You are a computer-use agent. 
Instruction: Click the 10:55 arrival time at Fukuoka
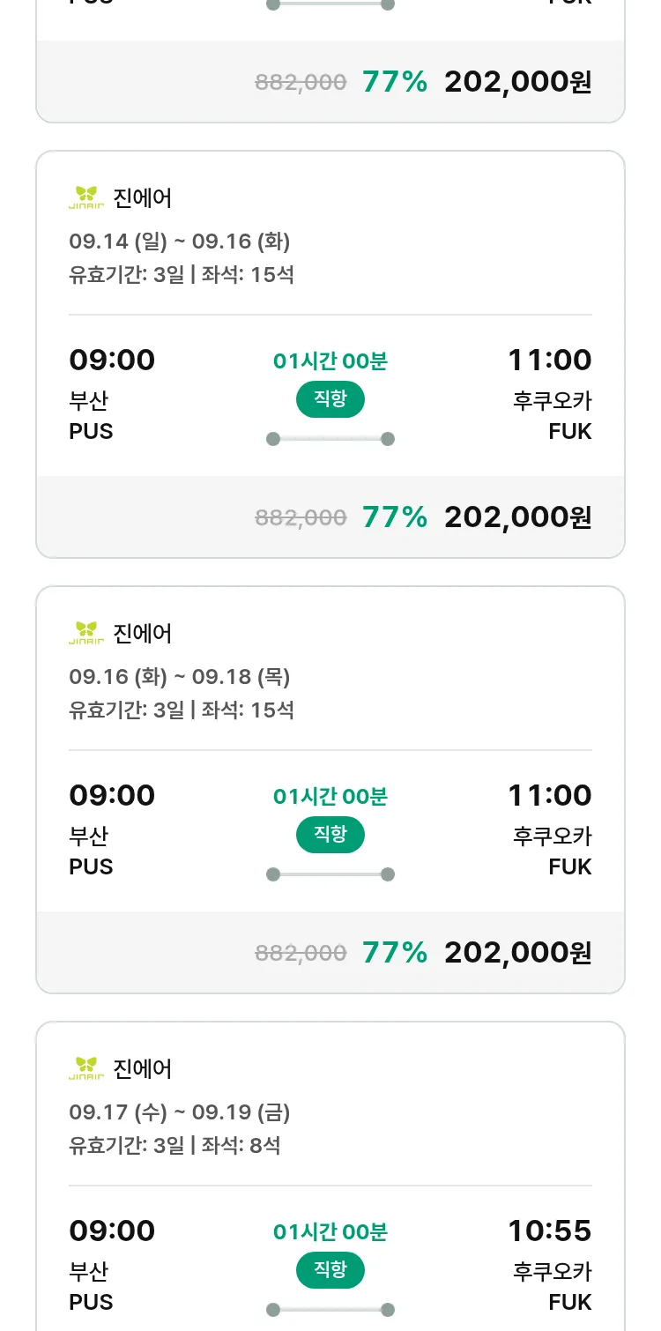[x=549, y=1231]
